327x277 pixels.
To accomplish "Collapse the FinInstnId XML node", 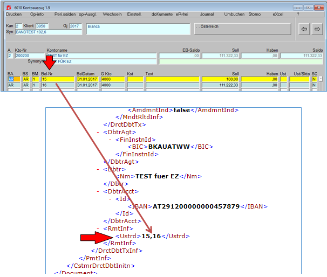I will click(110, 140).
